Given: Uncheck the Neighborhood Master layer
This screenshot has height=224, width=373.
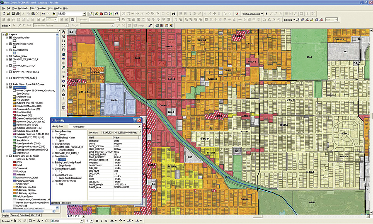Looking at the screenshot, I should (10, 44).
